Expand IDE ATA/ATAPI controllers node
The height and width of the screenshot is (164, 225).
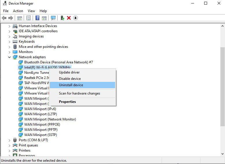tap(9, 31)
